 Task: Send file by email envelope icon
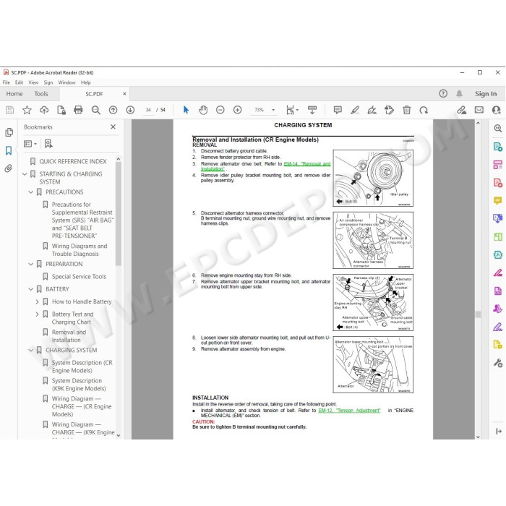479,110
